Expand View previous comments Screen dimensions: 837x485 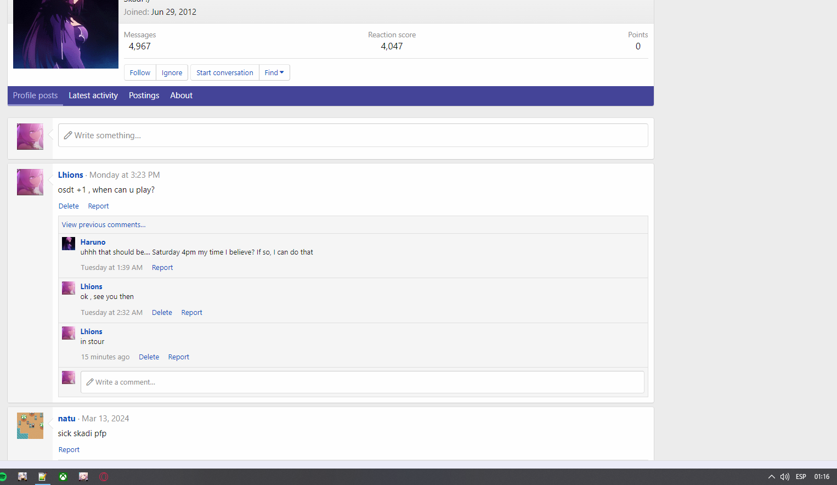(x=104, y=225)
